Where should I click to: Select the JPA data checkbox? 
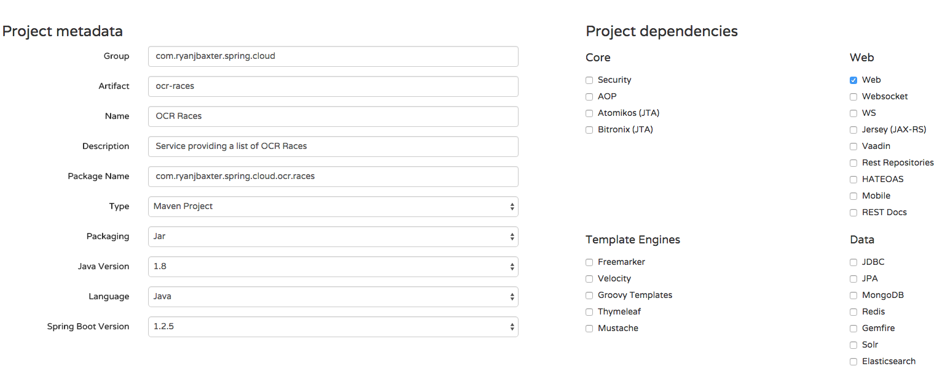(853, 279)
